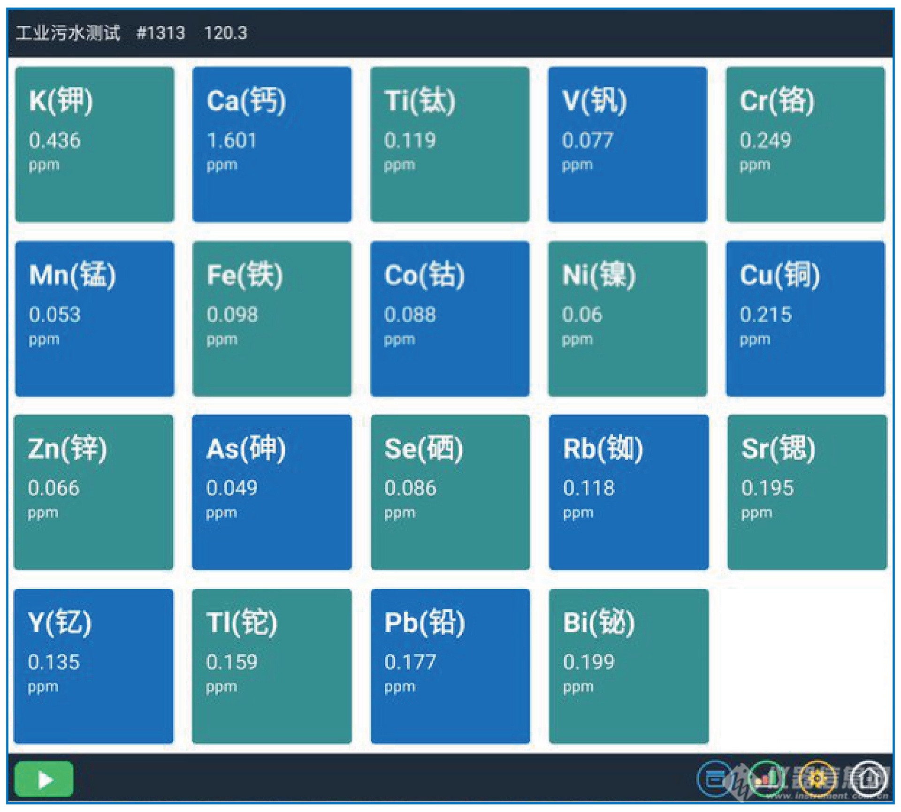Screen dimensions: 901x812
Task: Select the Ca(钙) 1.601 ppm tile
Action: coord(272,144)
